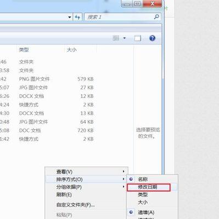Click the search magnifier icon

(156, 17)
